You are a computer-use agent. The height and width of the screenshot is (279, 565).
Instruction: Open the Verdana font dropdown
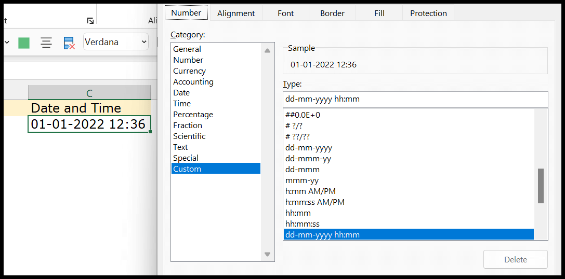coord(144,42)
